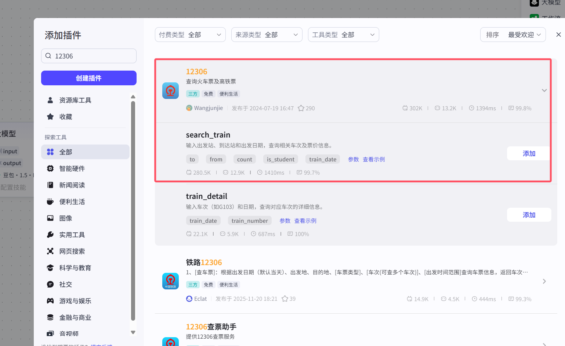Select 智能硬件 category

coord(85,168)
